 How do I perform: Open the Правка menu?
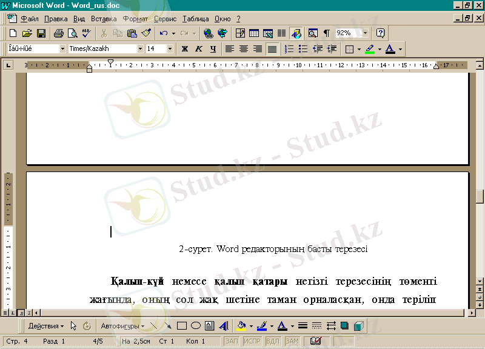[x=56, y=19]
